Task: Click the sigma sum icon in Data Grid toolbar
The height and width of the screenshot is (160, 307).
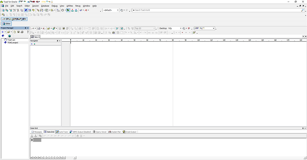Action: tap(81, 136)
